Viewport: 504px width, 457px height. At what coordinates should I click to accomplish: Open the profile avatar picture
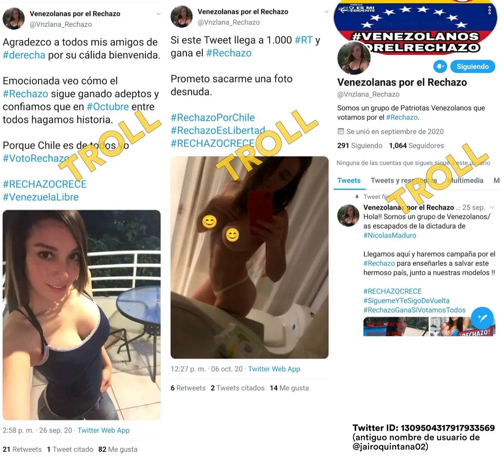coord(354,58)
